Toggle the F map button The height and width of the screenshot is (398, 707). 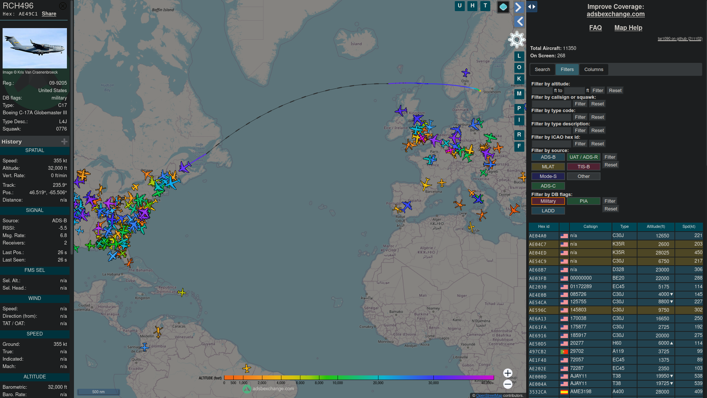tap(519, 146)
